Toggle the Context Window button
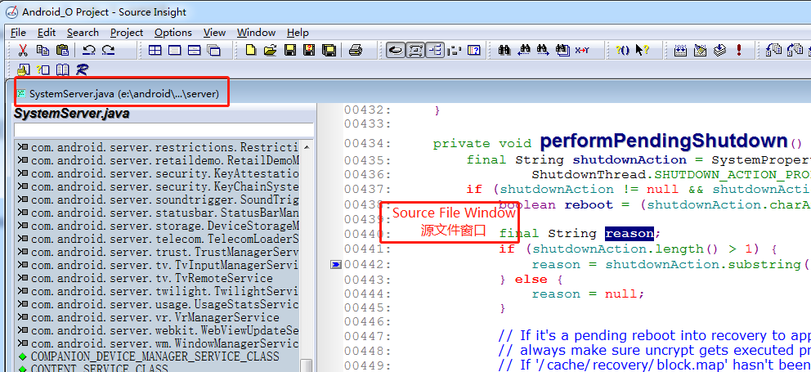Image resolution: width=811 pixels, height=372 pixels. 396,50
